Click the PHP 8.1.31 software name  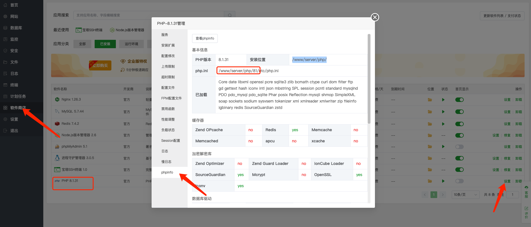pyautogui.click(x=70, y=181)
